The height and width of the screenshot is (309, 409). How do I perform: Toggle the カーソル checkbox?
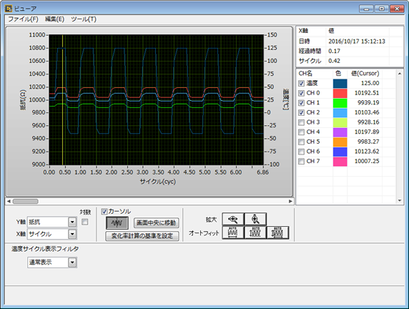104,212
